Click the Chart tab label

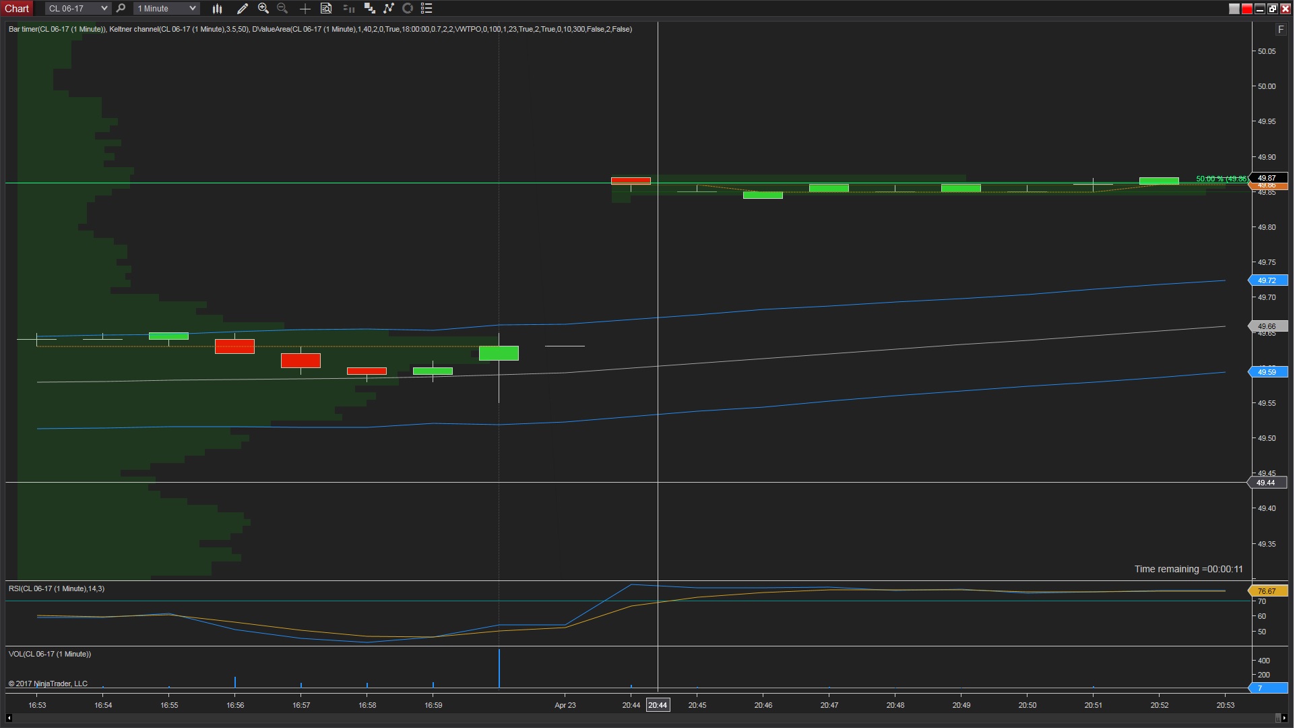17,9
